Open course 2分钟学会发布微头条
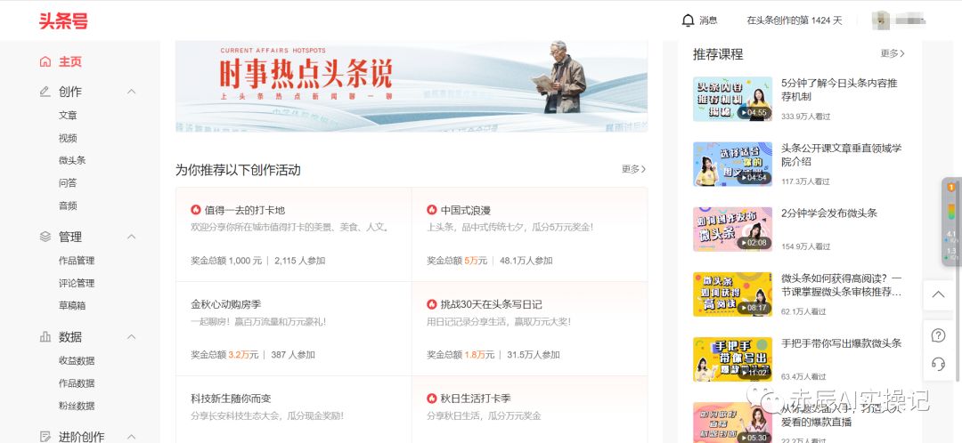The height and width of the screenshot is (443, 962). 829,213
